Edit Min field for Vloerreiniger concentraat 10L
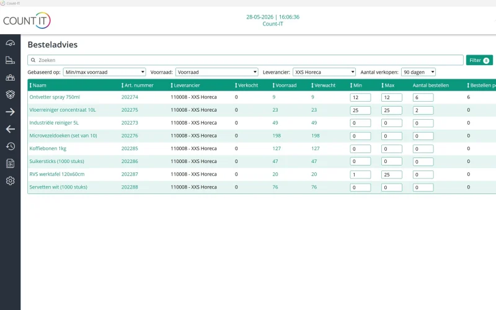Screen dimensions: 496x310 pyautogui.click(x=360, y=110)
